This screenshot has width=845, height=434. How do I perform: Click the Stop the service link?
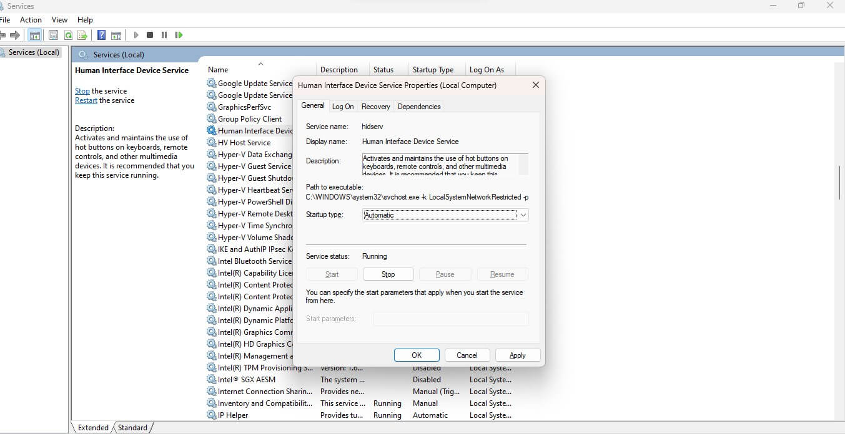(82, 90)
